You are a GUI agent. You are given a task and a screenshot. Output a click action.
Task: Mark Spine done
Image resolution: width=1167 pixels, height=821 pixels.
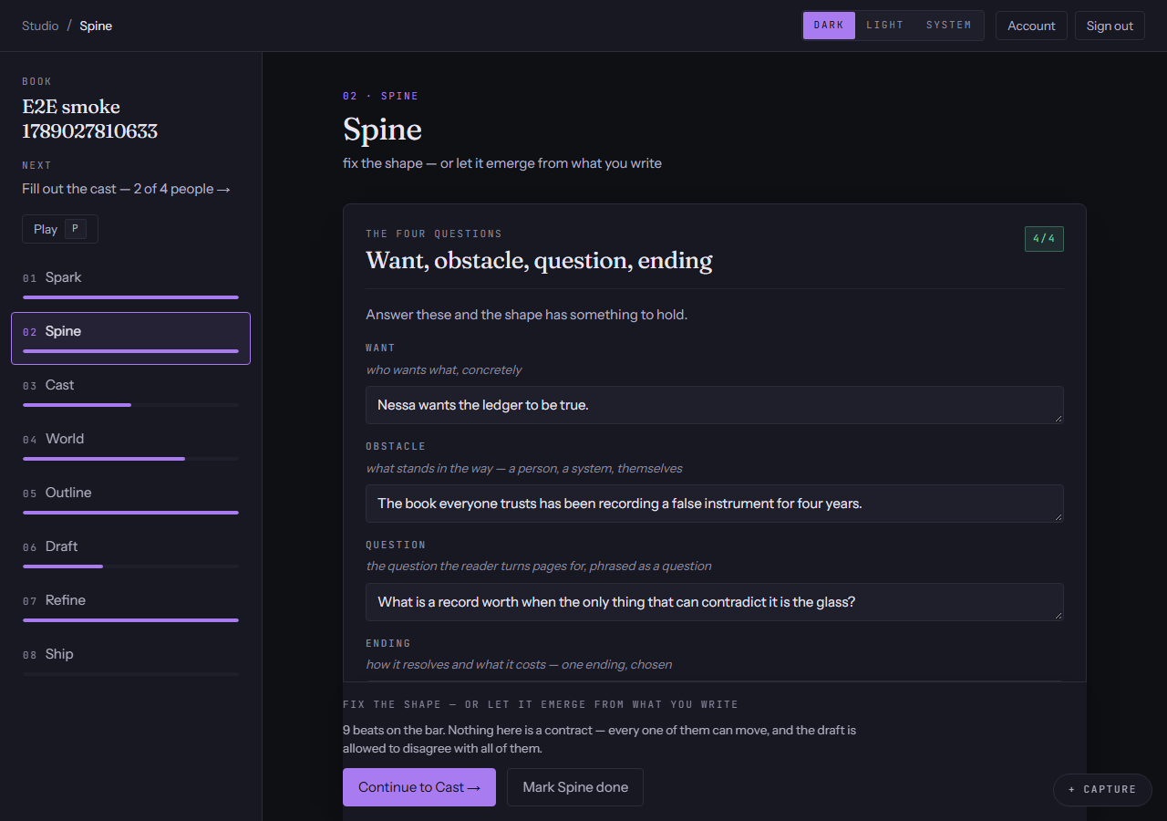pyautogui.click(x=575, y=787)
